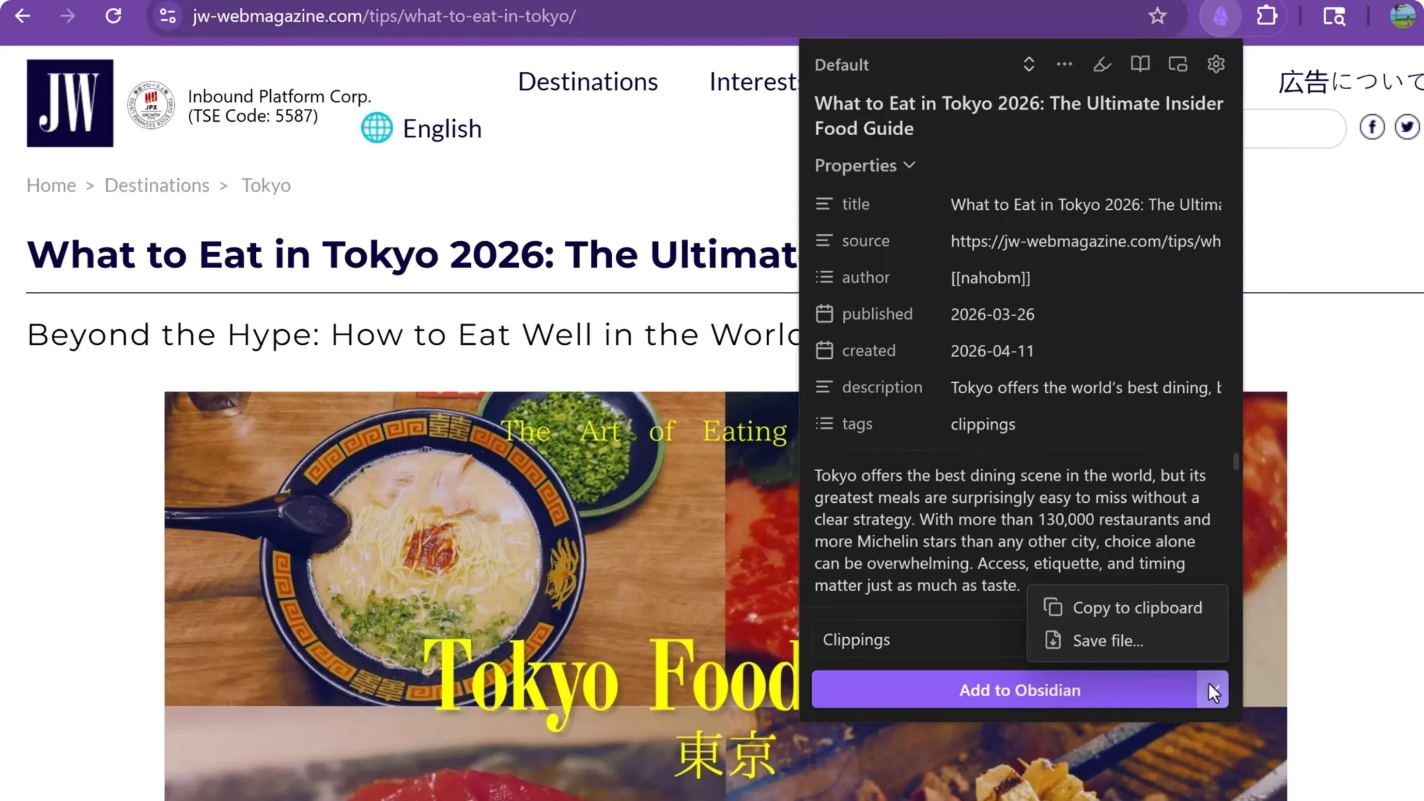Follow the Tokyo breadcrumb link
The width and height of the screenshot is (1424, 801).
pos(266,185)
